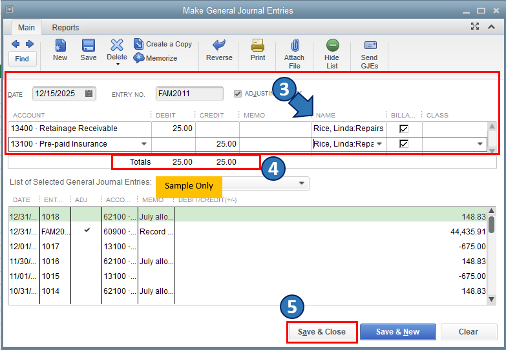Sort list by DATE column header
Screen dimensions: 506x350
pos(21,200)
